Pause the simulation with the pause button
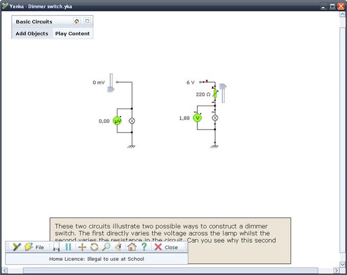 (68, 247)
